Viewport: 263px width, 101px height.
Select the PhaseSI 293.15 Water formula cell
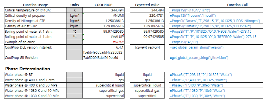pos(216,75)
